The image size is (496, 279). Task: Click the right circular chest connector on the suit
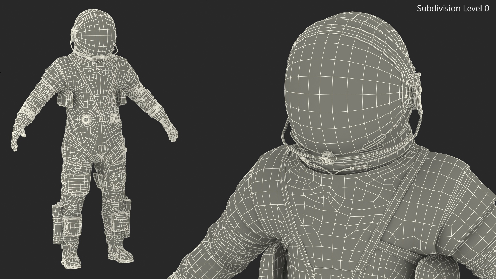click(114, 119)
